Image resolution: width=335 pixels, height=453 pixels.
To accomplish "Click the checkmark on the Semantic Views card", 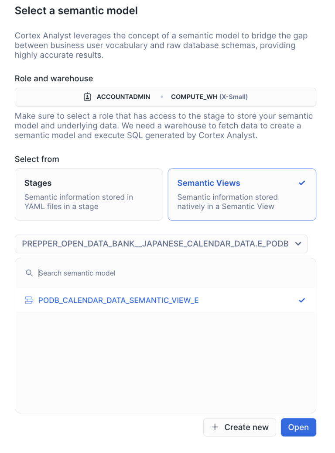I will [302, 183].
